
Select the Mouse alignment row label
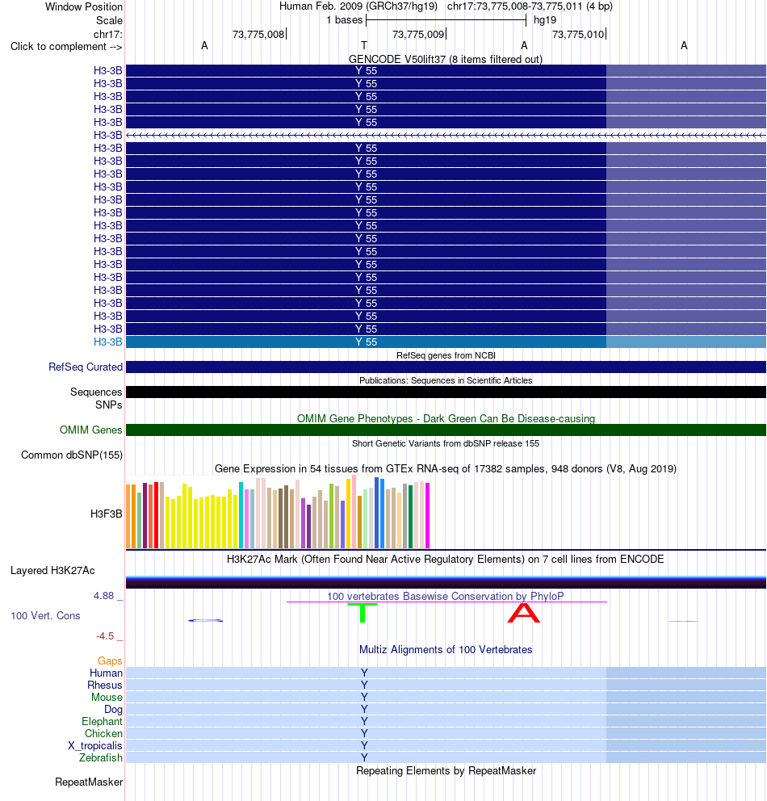[107, 698]
